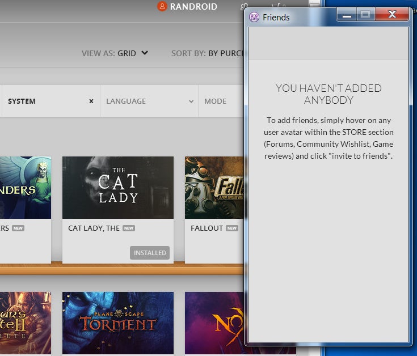Open the MODE filter

pos(221,101)
